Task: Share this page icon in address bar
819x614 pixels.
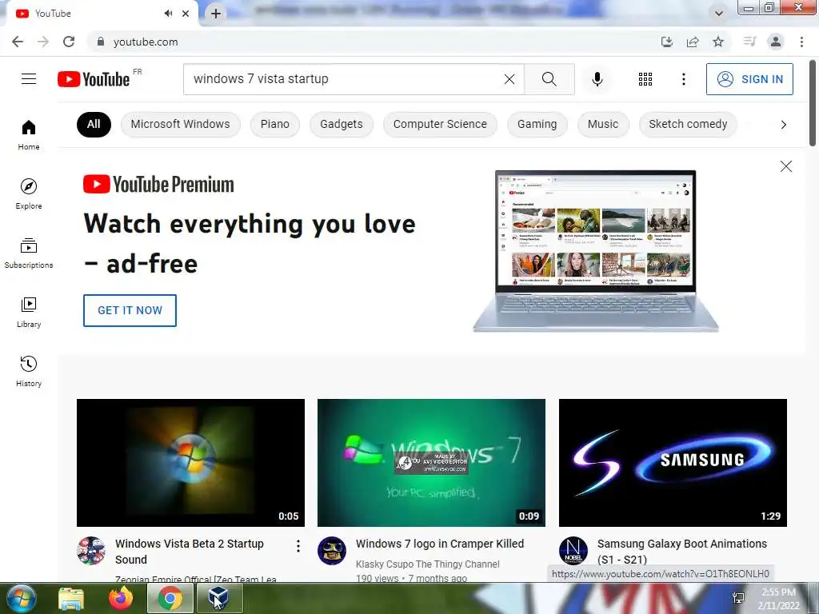Action: pos(693,42)
